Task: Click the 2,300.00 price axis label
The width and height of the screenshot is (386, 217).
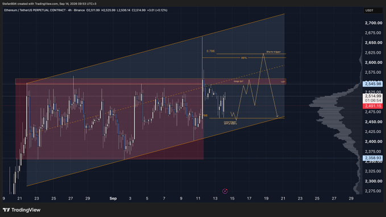Action: [x=373, y=181]
